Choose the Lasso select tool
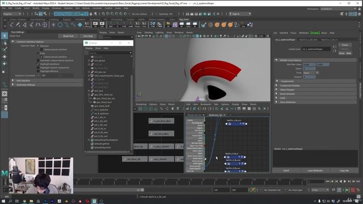 coord(5,43)
